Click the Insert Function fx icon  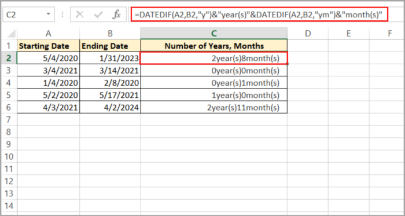(116, 15)
